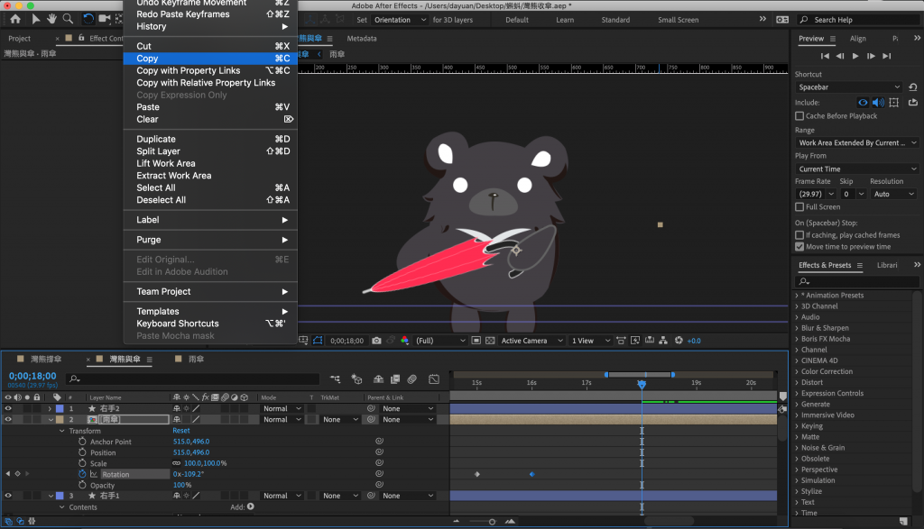Expand the Blur & Sharpen effects category

797,328
